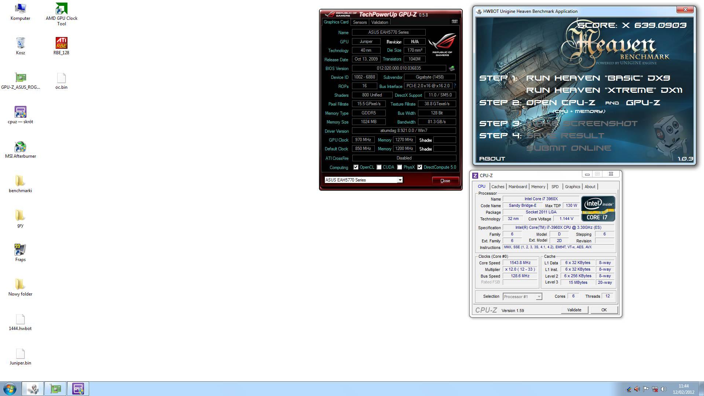Click the BIOS save chip icon in GPU-Z
The image size is (704, 396).
(452, 68)
